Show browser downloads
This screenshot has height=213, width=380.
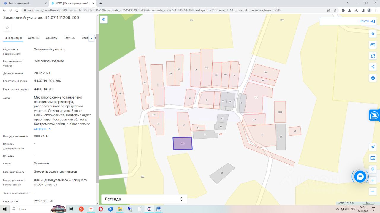(x=356, y=10)
